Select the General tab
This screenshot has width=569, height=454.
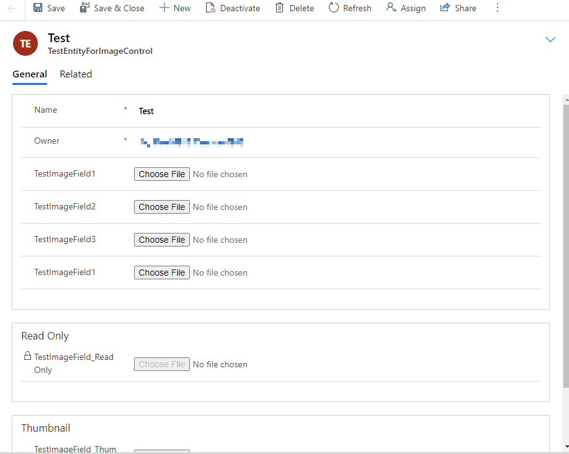(x=30, y=74)
